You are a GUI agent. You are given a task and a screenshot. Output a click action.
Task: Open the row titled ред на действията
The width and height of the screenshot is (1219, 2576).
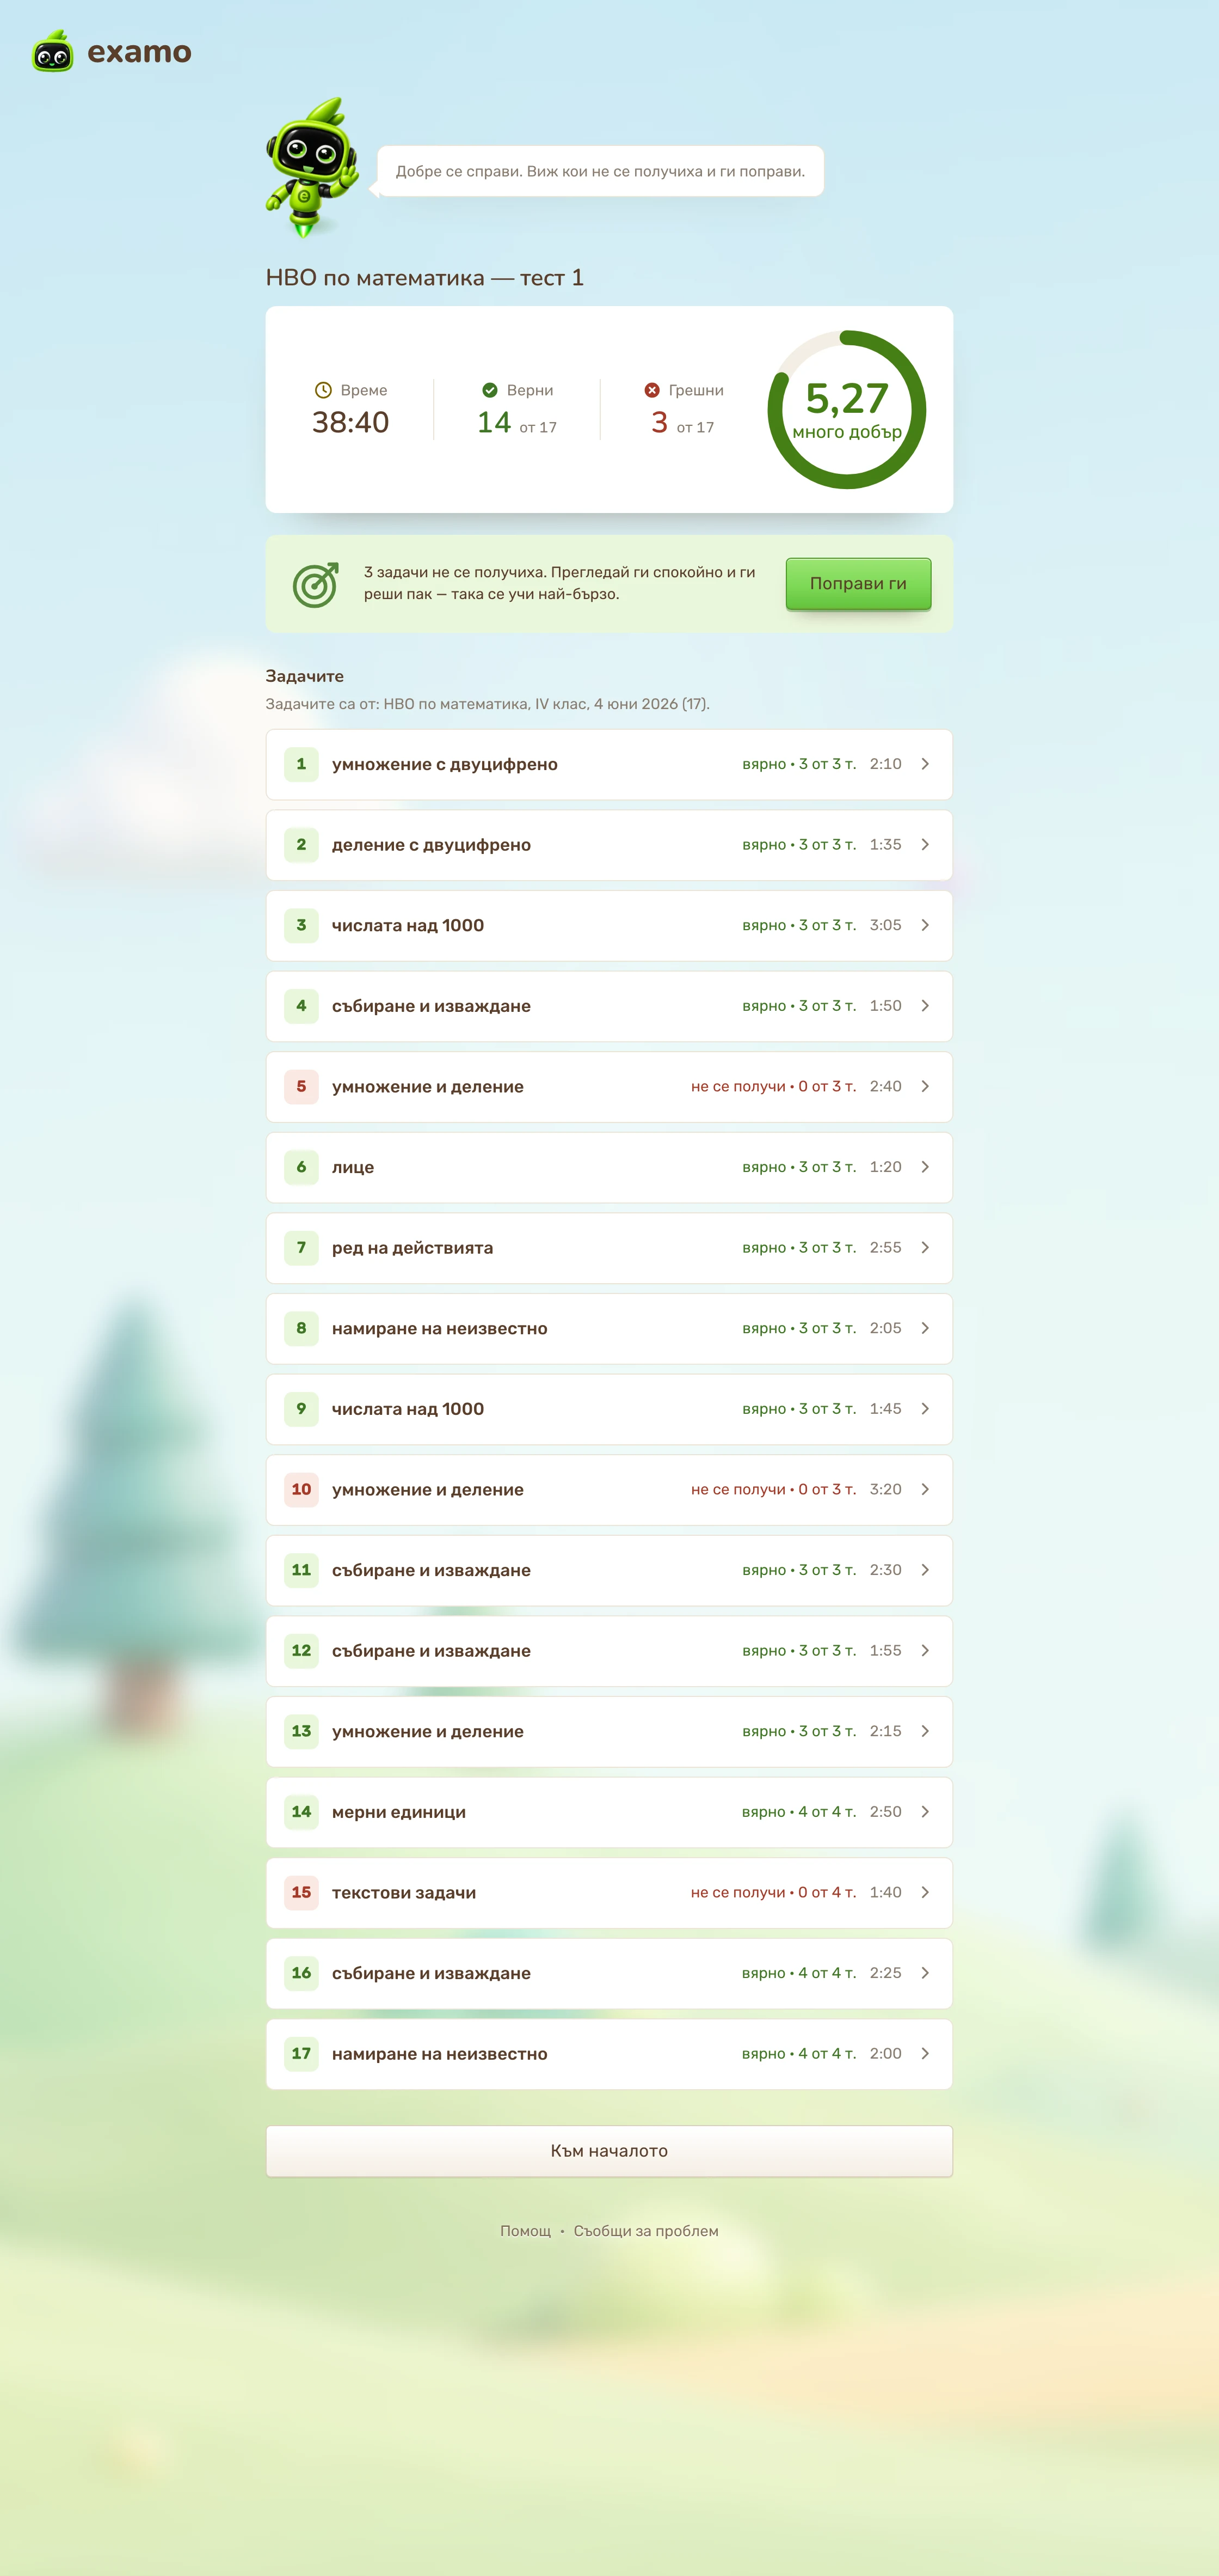coord(609,1248)
